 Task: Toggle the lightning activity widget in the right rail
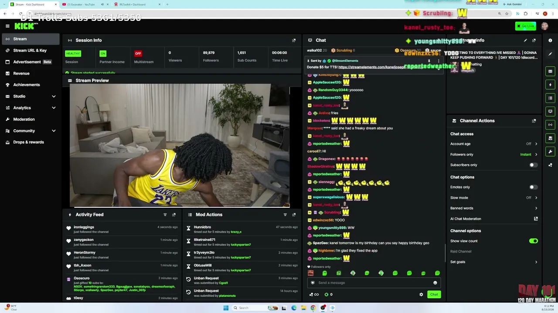(550, 85)
